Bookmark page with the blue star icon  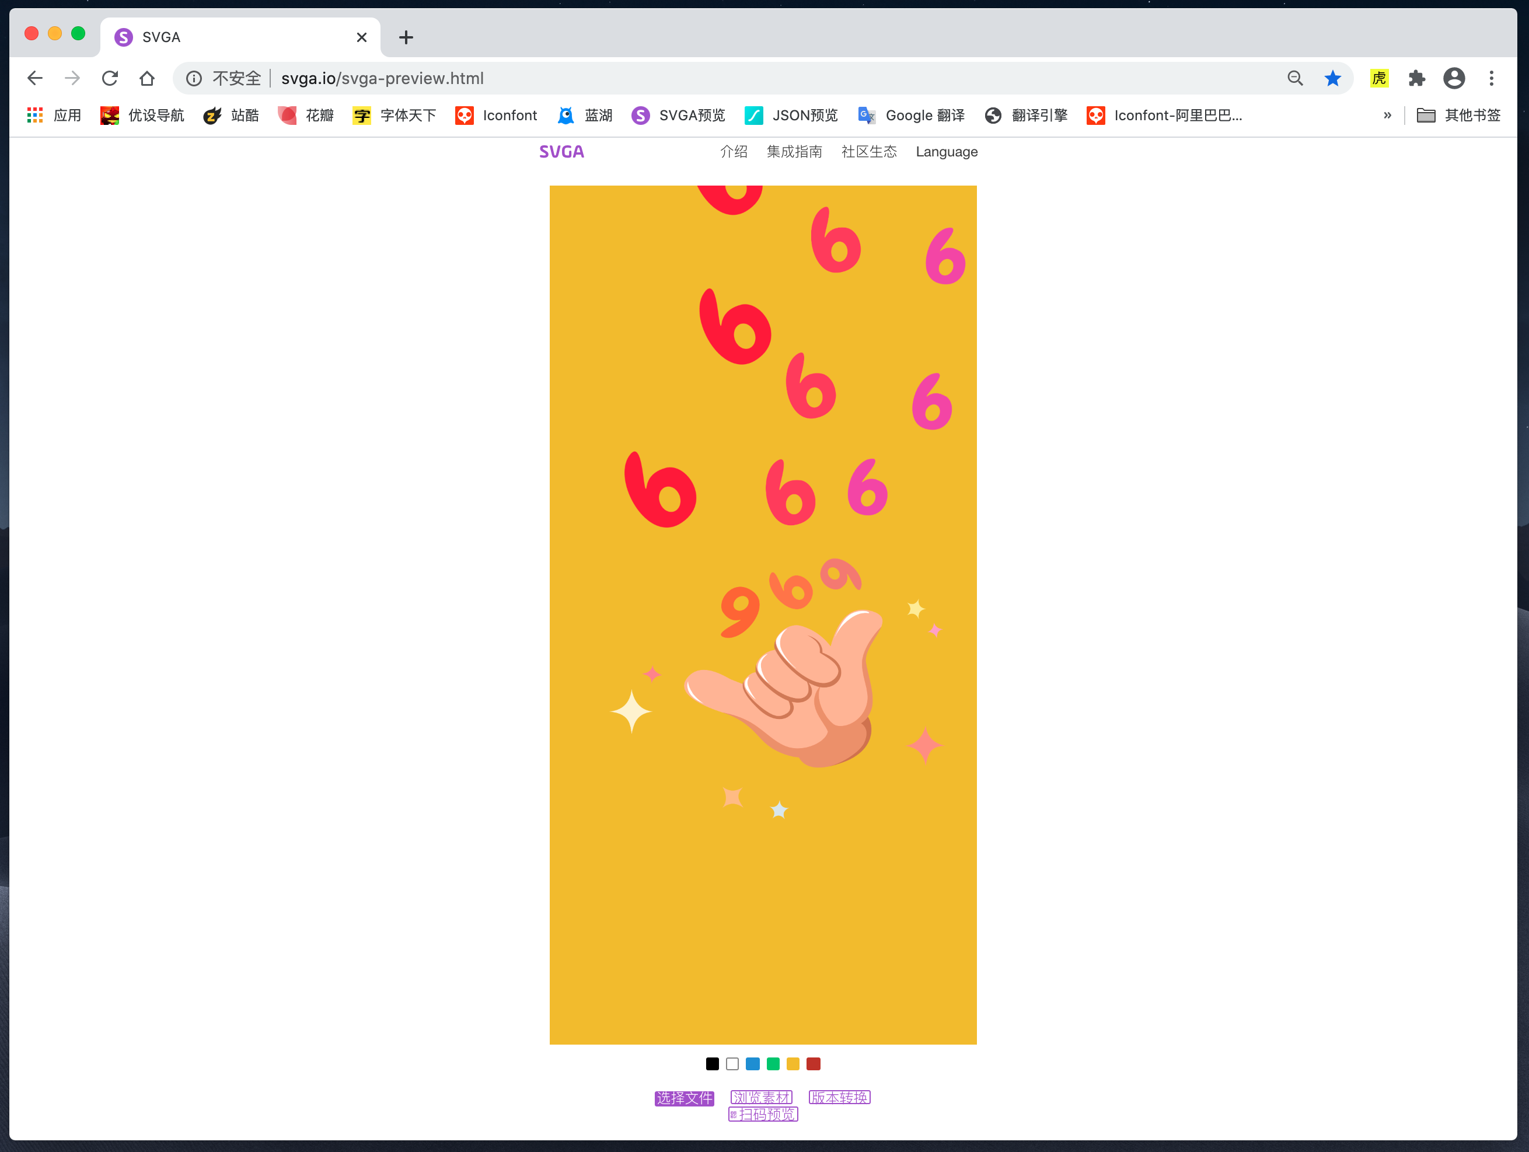1332,78
